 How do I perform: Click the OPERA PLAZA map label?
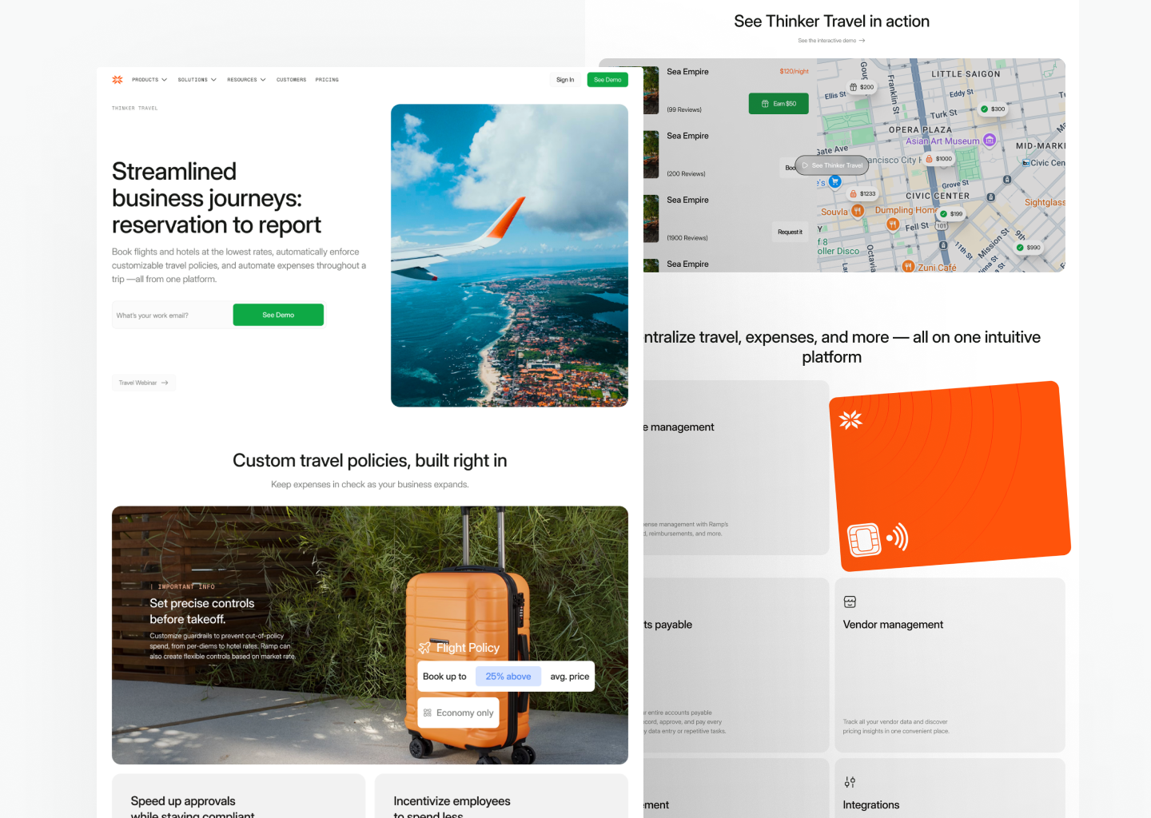pyautogui.click(x=920, y=129)
